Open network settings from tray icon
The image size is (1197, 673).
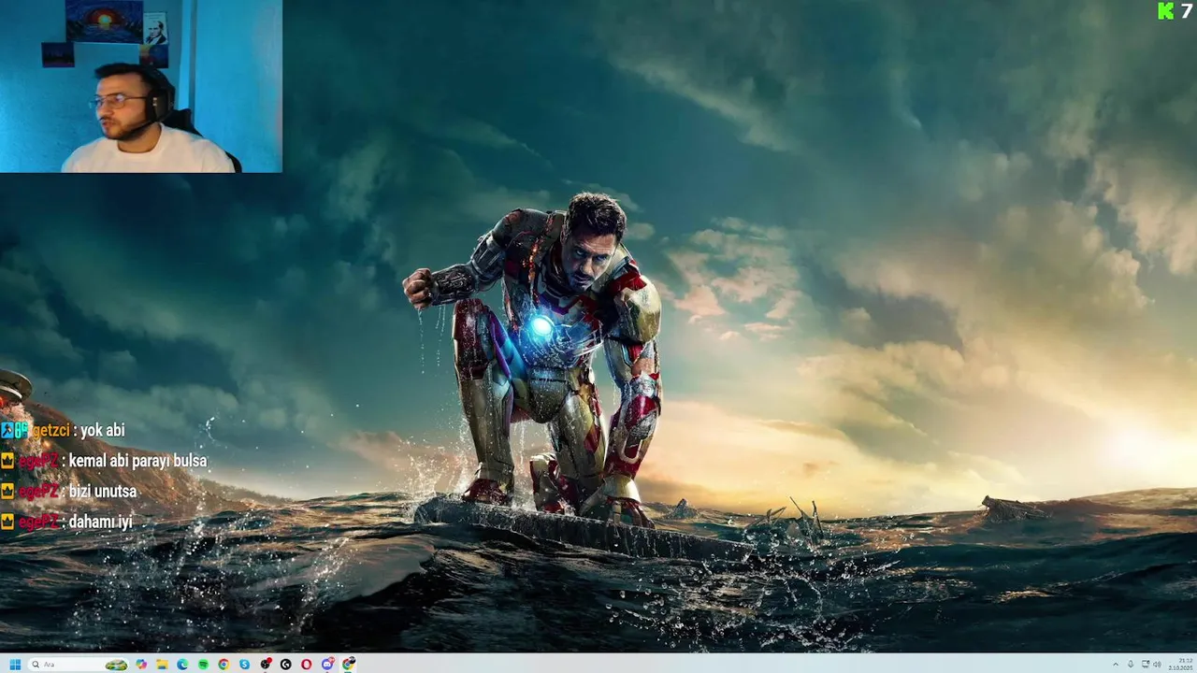click(x=1146, y=665)
